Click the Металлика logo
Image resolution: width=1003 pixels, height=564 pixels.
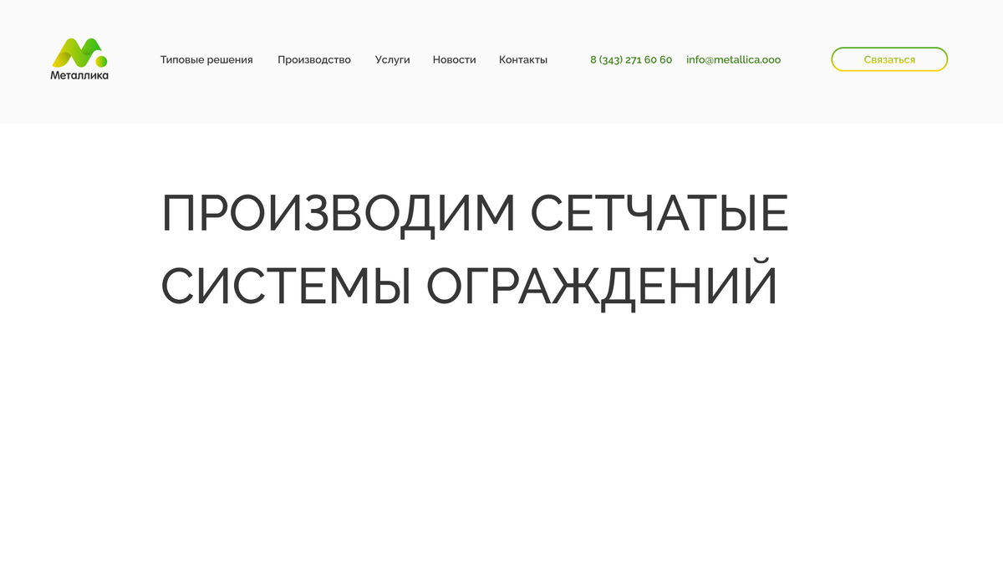pos(79,58)
